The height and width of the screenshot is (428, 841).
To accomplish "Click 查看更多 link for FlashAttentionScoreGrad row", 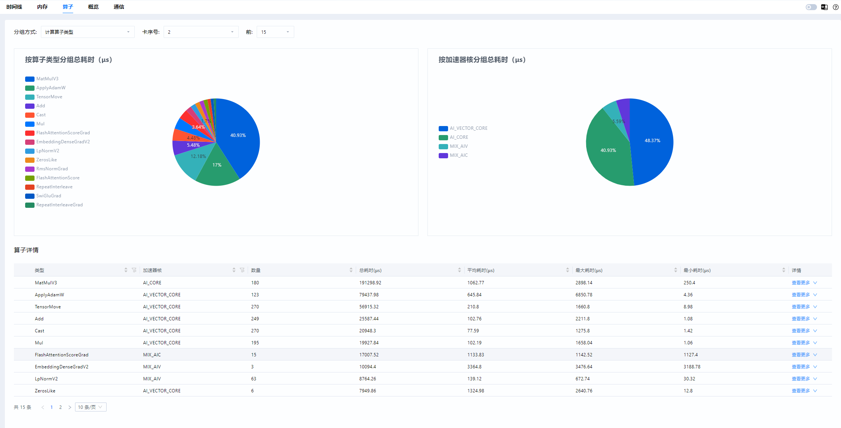I will click(x=800, y=355).
